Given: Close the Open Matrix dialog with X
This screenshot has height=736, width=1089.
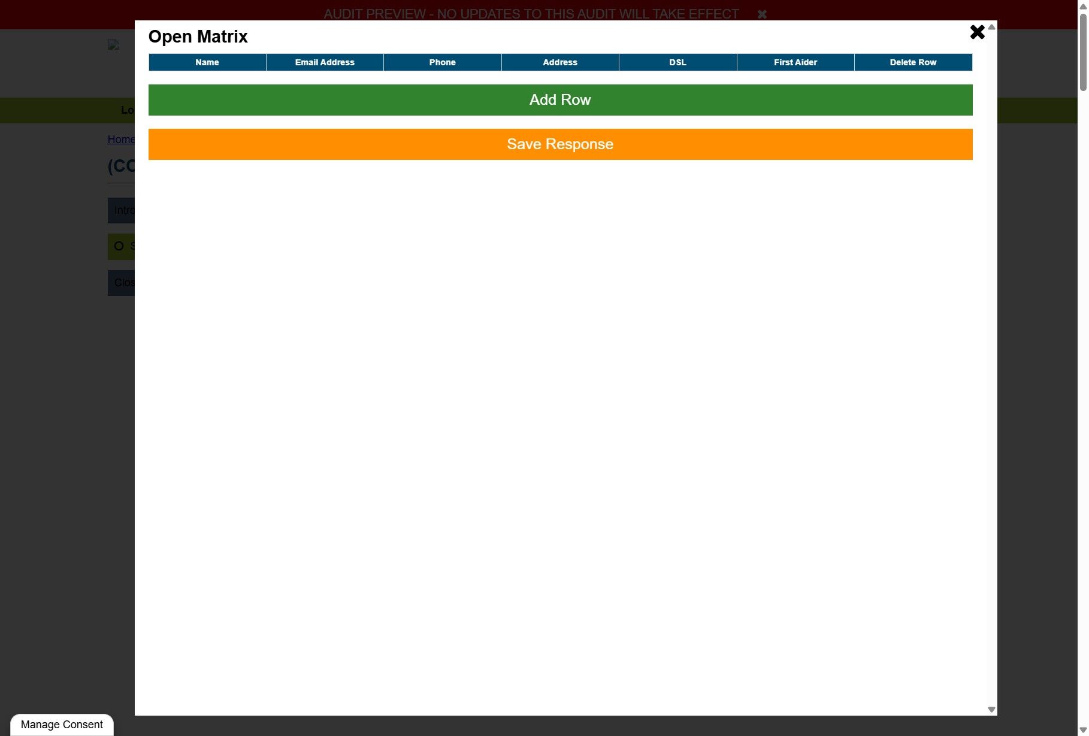Looking at the screenshot, I should point(977,32).
